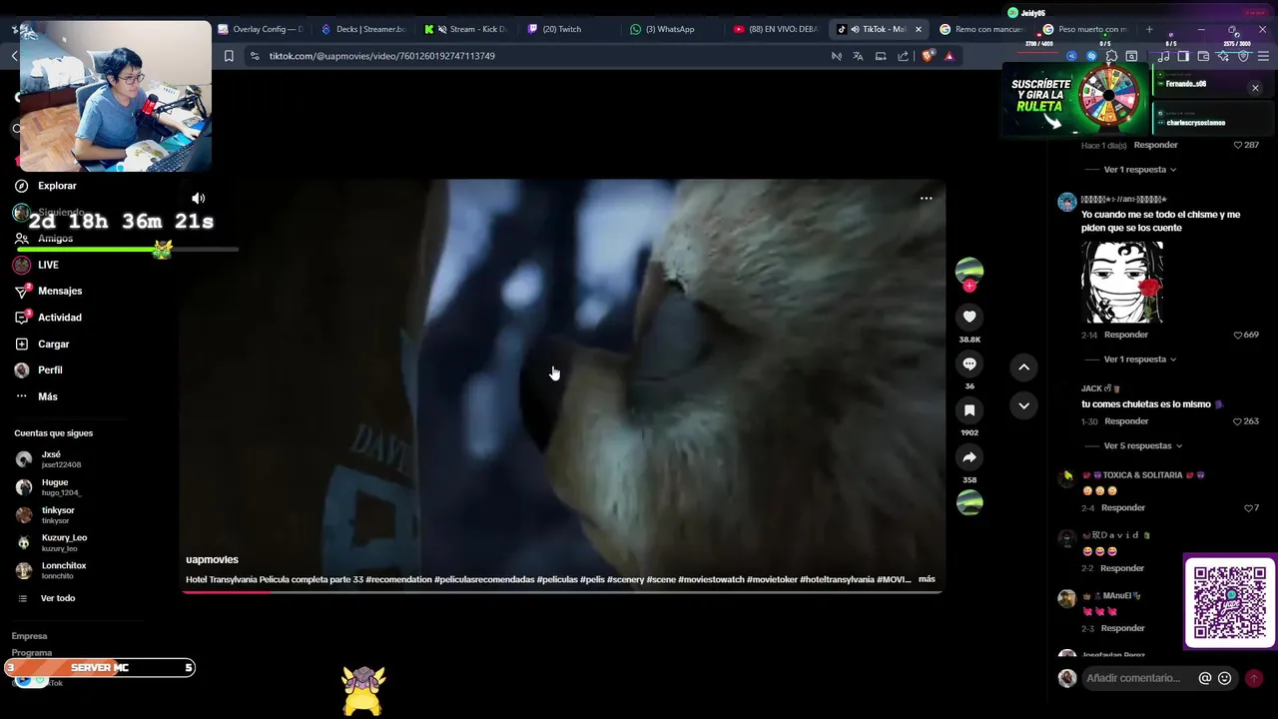This screenshot has height=719, width=1278.
Task: Seek along the red video progress bar
Action: click(x=562, y=591)
